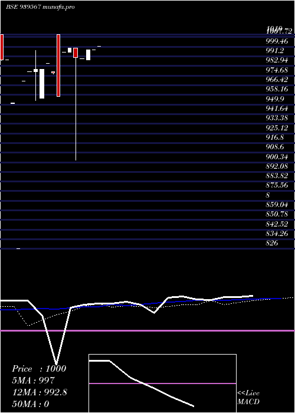
Task: Click the 941.64 price axis label
Action: [277, 108]
